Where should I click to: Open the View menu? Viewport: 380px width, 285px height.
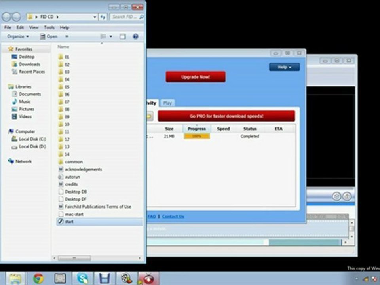[34, 28]
